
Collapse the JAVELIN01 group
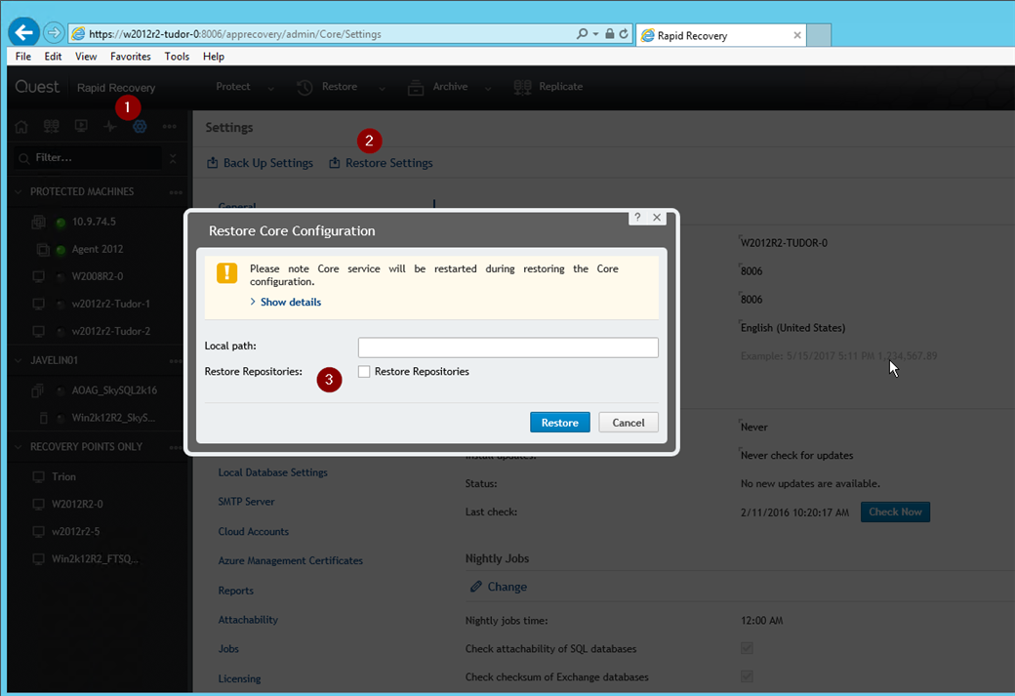click(19, 360)
